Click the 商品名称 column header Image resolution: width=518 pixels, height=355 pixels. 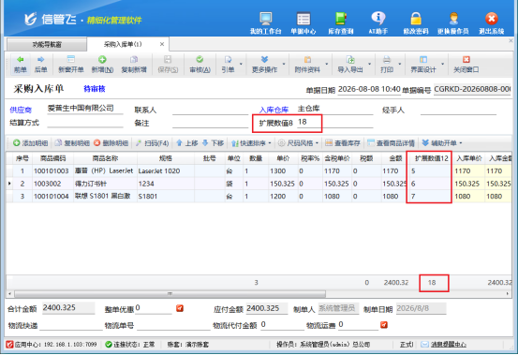(105, 158)
